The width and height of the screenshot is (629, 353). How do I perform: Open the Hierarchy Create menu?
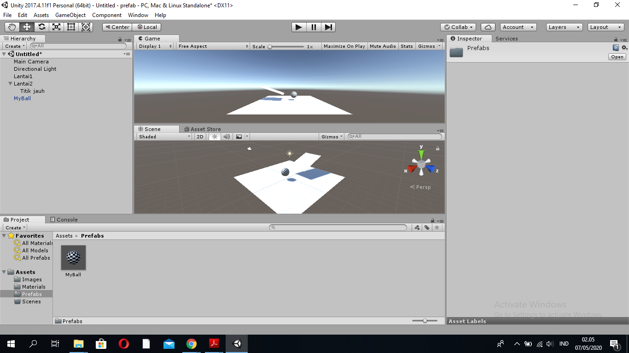click(x=15, y=46)
